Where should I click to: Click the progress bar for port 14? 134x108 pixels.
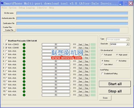tap(56, 88)
